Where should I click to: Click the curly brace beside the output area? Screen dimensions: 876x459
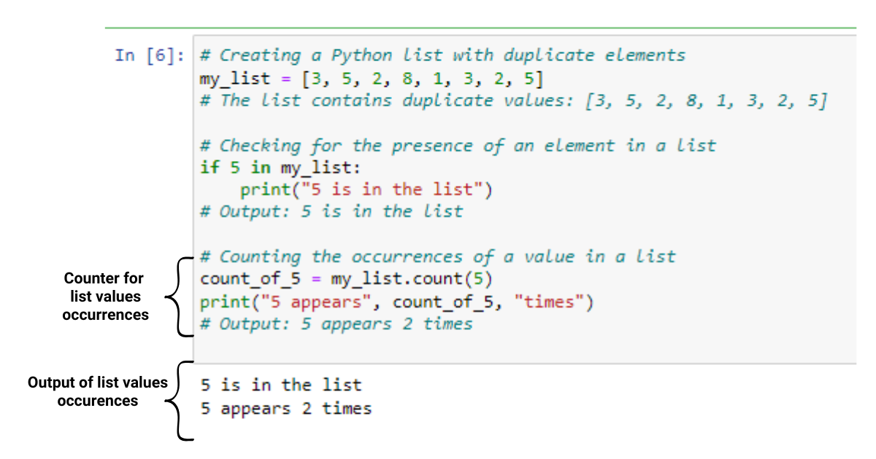coord(180,401)
